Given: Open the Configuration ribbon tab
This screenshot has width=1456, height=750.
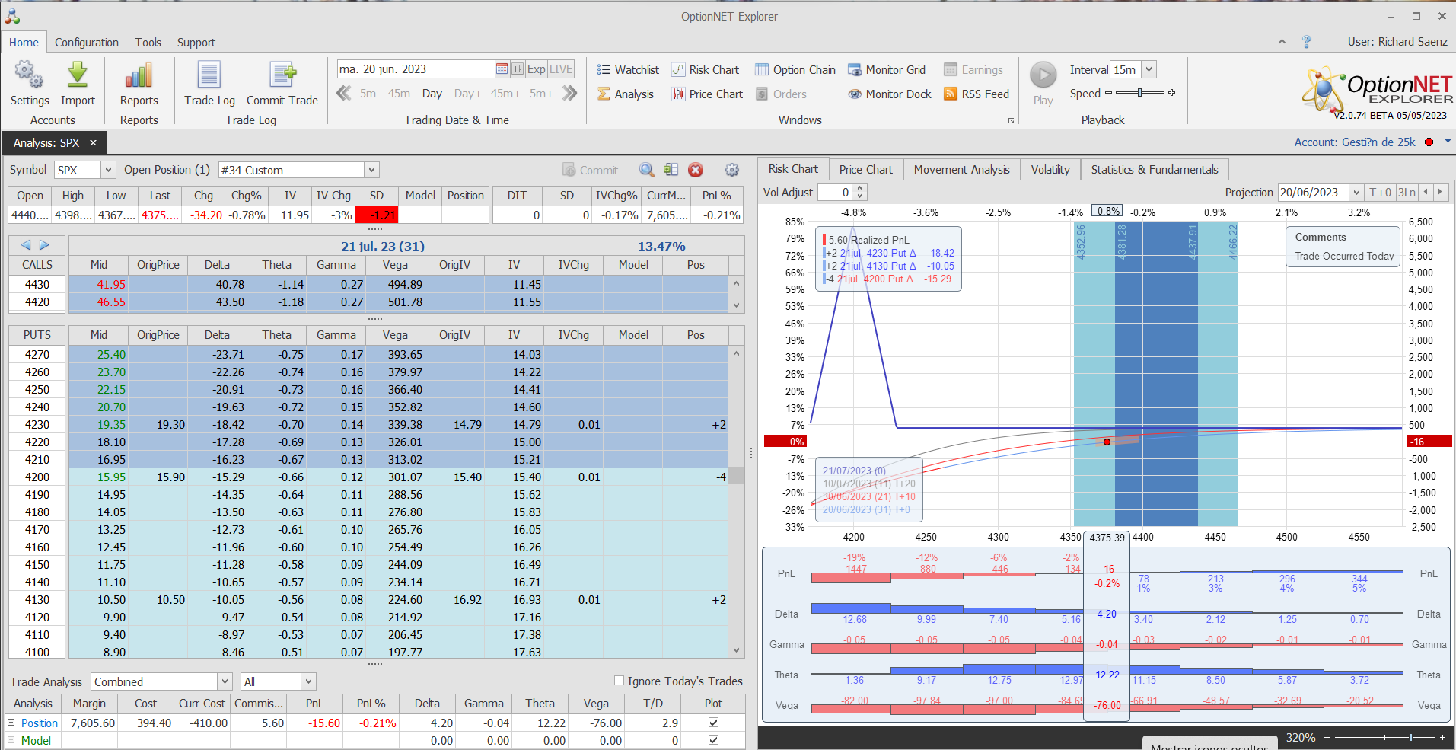Looking at the screenshot, I should (x=87, y=43).
